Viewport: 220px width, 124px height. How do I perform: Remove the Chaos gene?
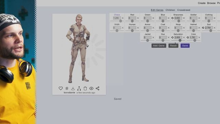click(123, 18)
